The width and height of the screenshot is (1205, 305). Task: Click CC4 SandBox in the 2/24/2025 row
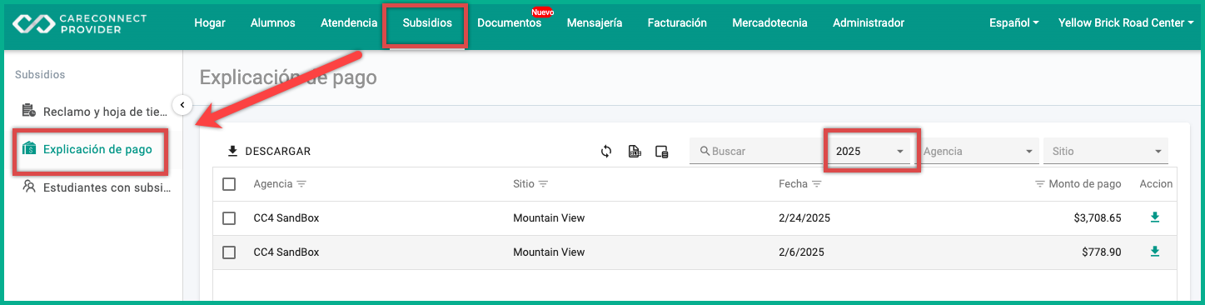286,218
